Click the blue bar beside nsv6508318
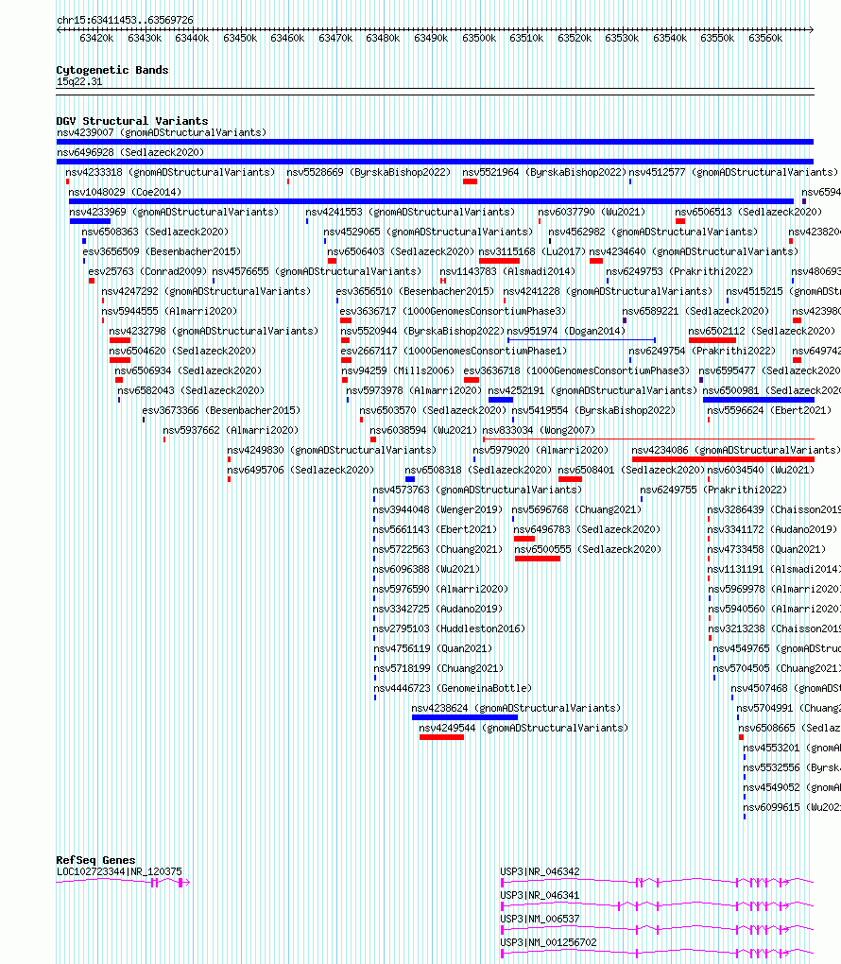This screenshot has width=841, height=964. (410, 479)
